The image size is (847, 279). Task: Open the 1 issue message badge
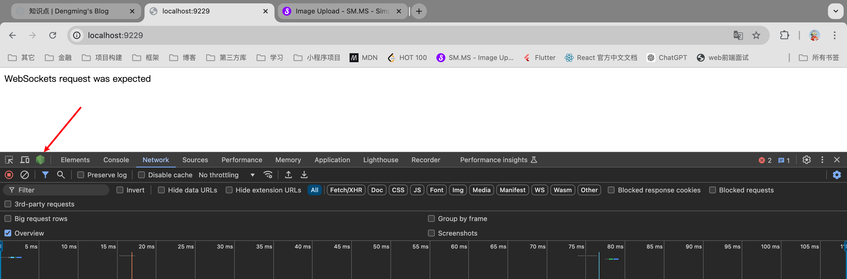click(x=784, y=160)
